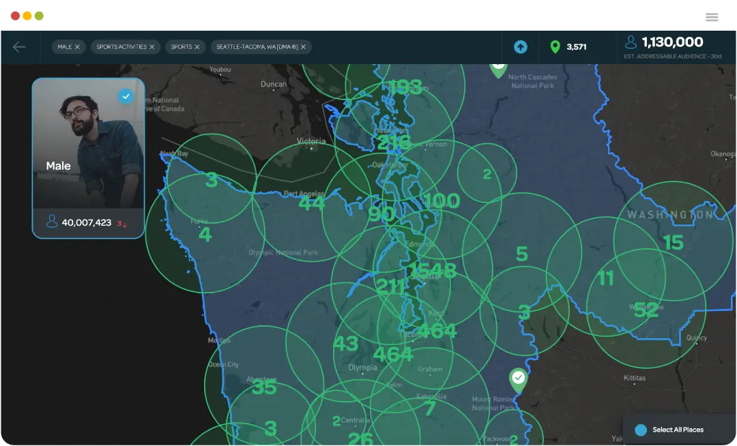
Task: Click the SPORTS chip label
Action: click(182, 47)
